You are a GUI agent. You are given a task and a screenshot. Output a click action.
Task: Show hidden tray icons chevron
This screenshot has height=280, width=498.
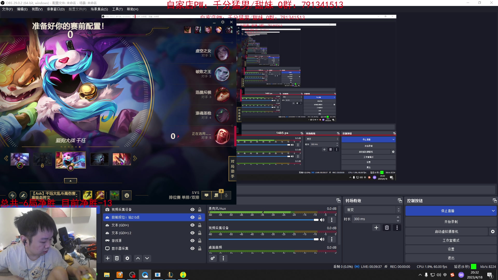coord(420,275)
